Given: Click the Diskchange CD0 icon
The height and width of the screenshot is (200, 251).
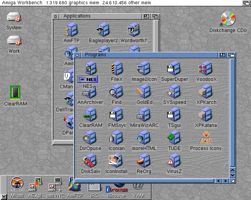Looking at the screenshot, I should (228, 19).
